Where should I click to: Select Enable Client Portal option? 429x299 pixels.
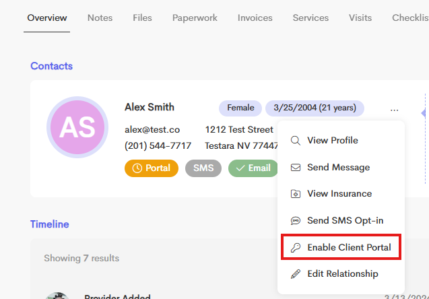pos(341,247)
